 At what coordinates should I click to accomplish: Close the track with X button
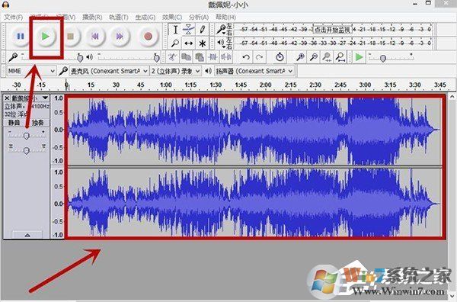(x=7, y=98)
